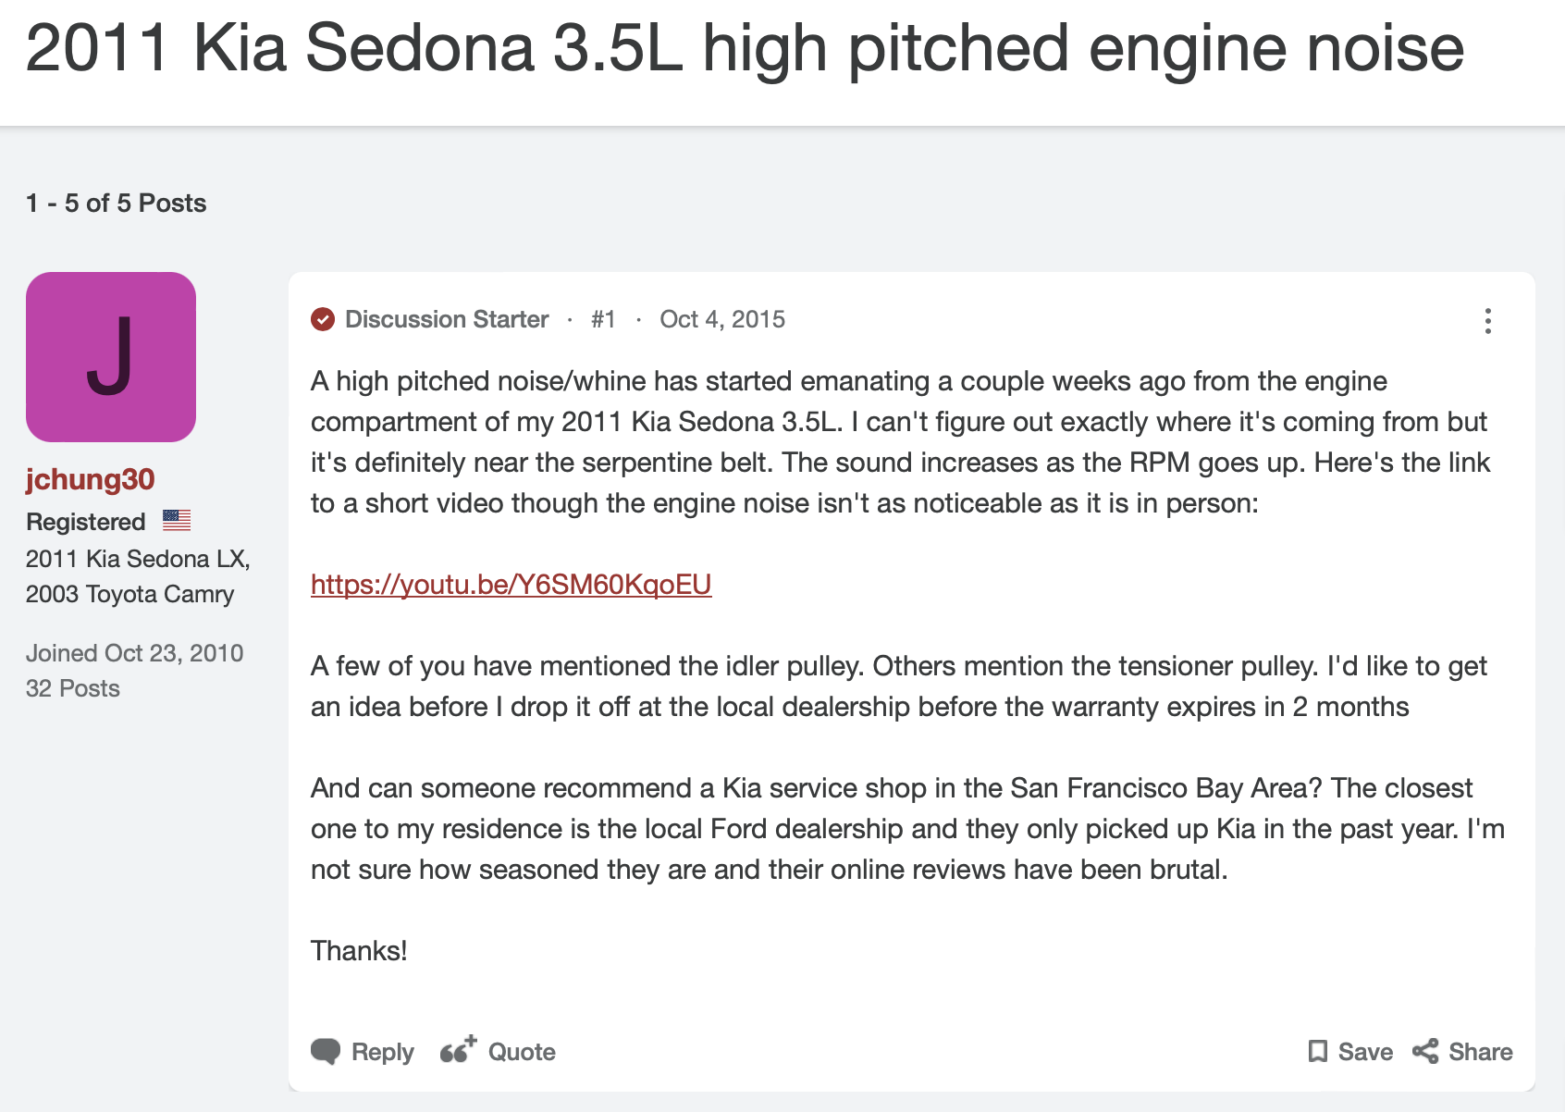This screenshot has width=1565, height=1112.
Task: Click the US flag icon beside Registered
Action: (177, 521)
